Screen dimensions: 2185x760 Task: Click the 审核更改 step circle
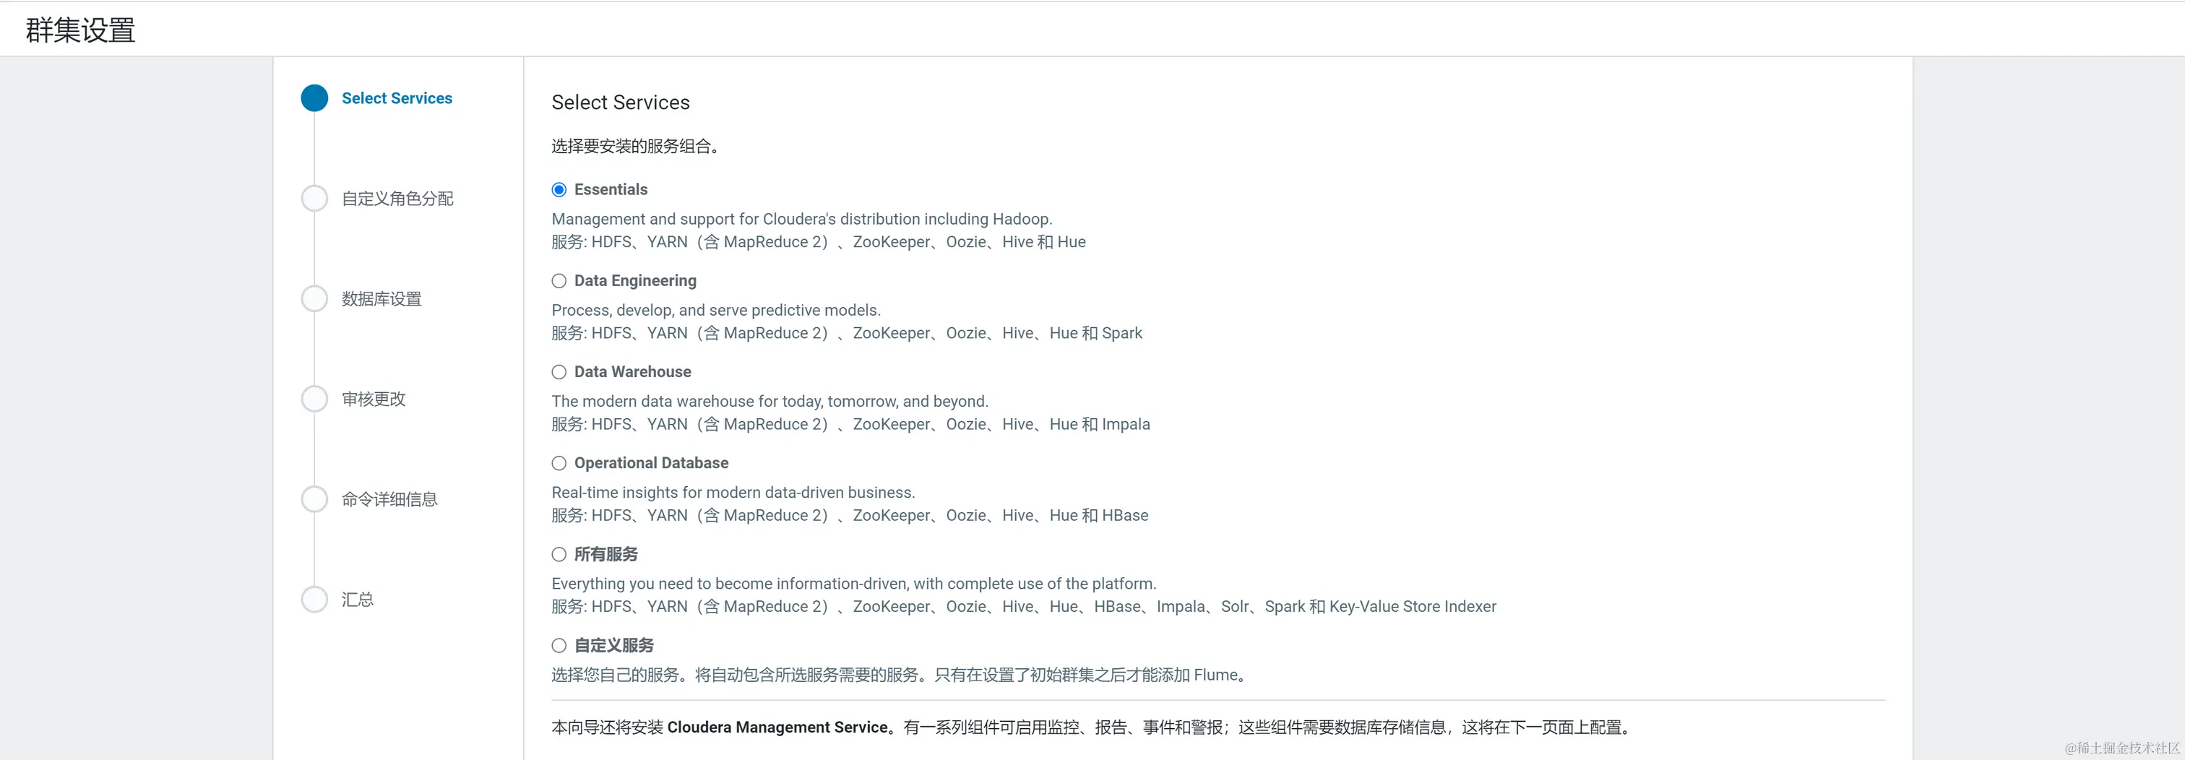315,399
